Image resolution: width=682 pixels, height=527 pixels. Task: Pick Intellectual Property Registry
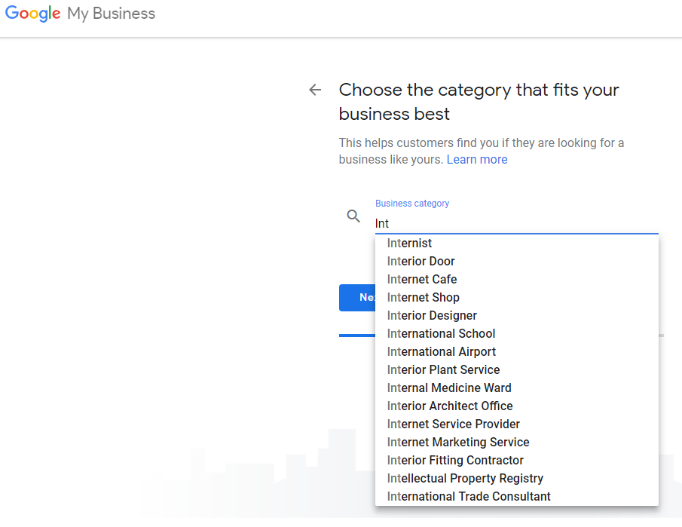pyautogui.click(x=465, y=479)
